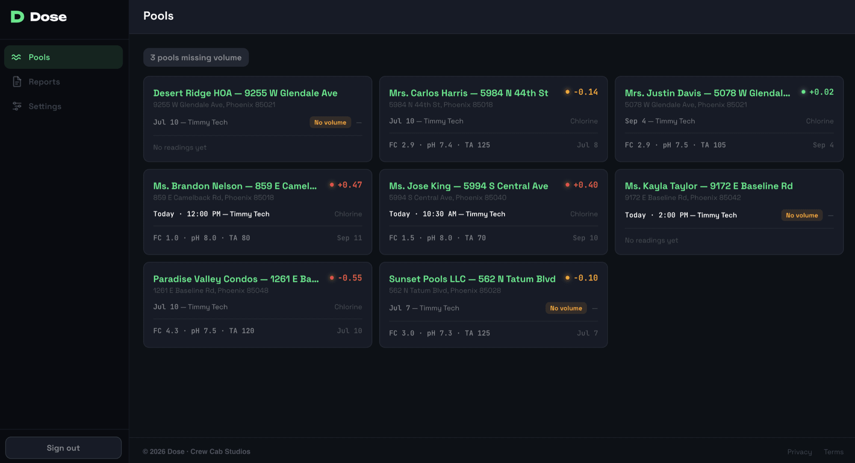Click the waves icon beside Pools
The height and width of the screenshot is (463, 855).
[x=16, y=57]
